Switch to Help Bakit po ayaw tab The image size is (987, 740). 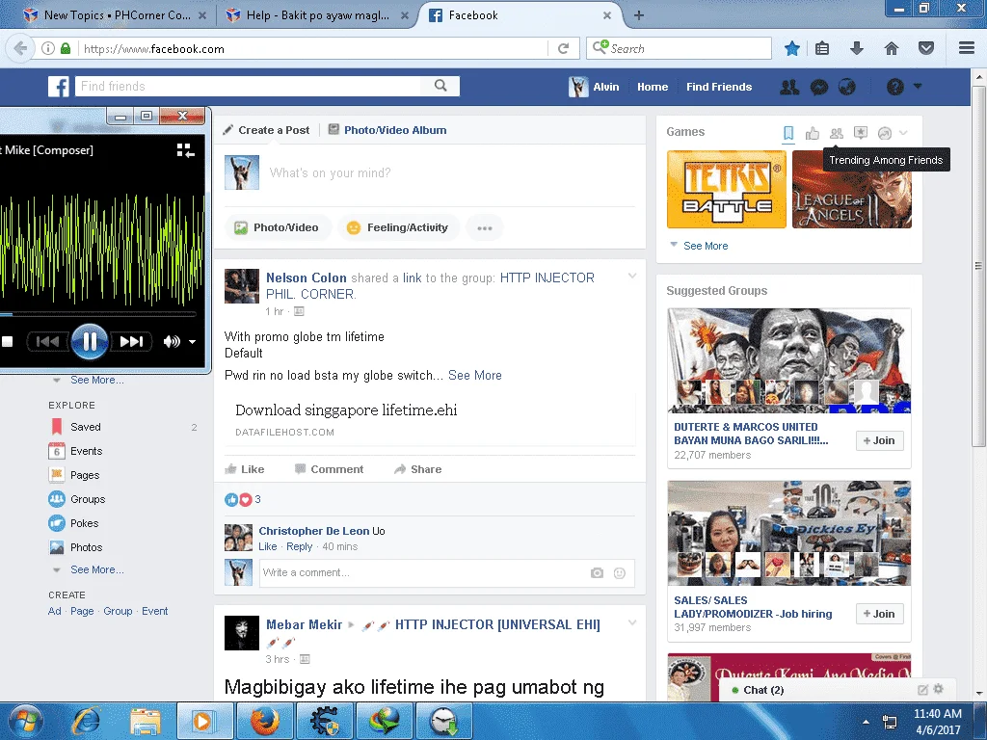click(316, 15)
